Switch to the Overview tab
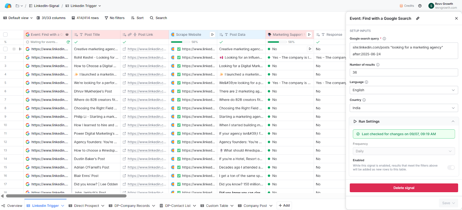Image resolution: width=462 pixels, height=210 pixels. click(12, 206)
